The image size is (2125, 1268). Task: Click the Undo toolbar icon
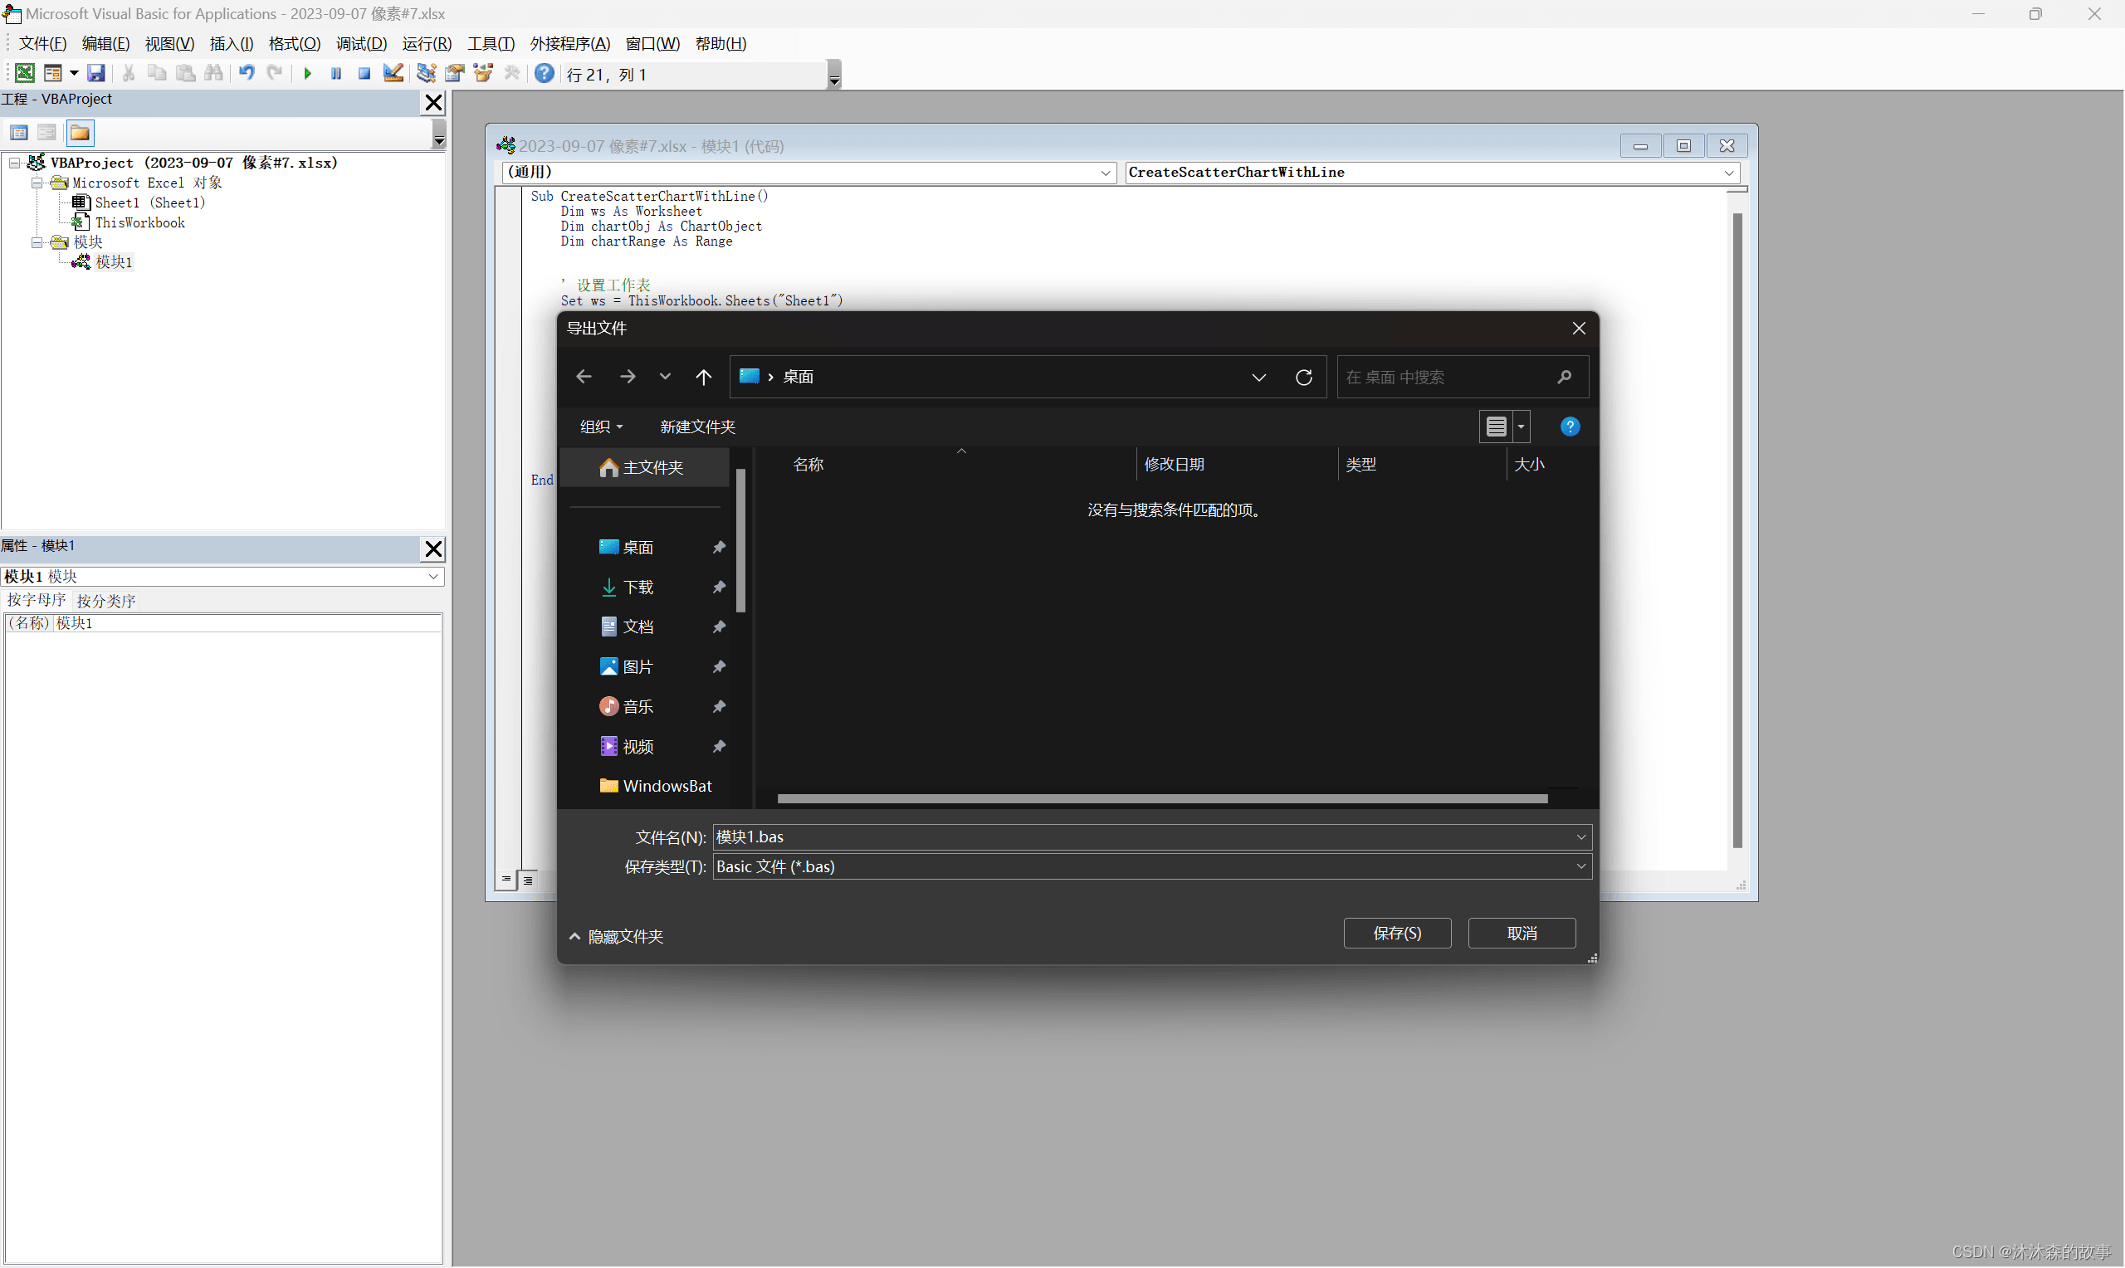click(247, 74)
